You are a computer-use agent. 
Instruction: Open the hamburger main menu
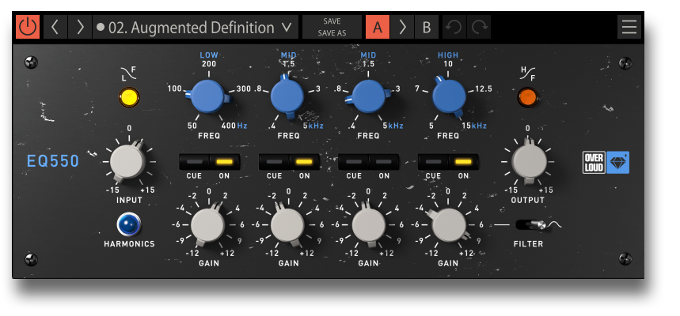coord(629,28)
